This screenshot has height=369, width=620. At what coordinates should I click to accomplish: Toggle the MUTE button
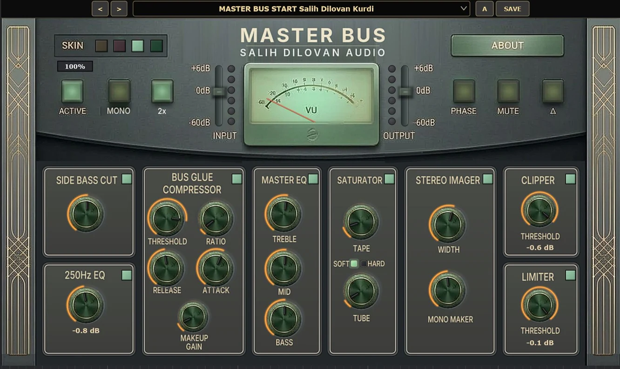coord(508,91)
